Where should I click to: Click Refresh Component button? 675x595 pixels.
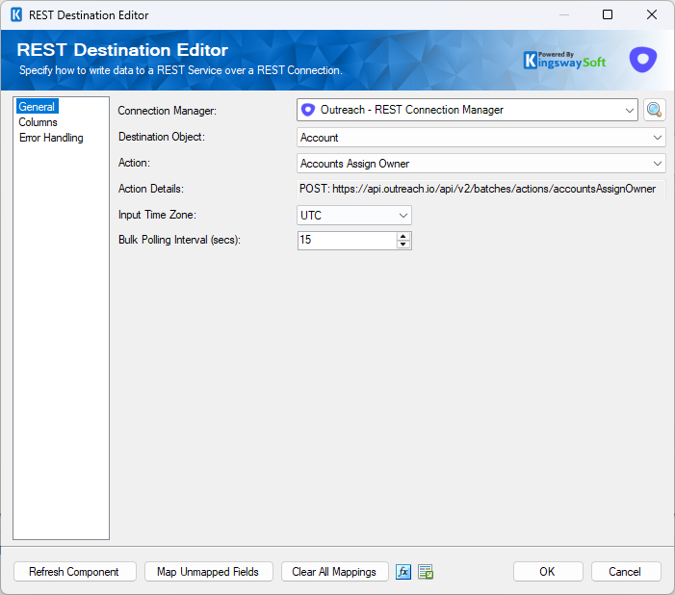point(75,572)
